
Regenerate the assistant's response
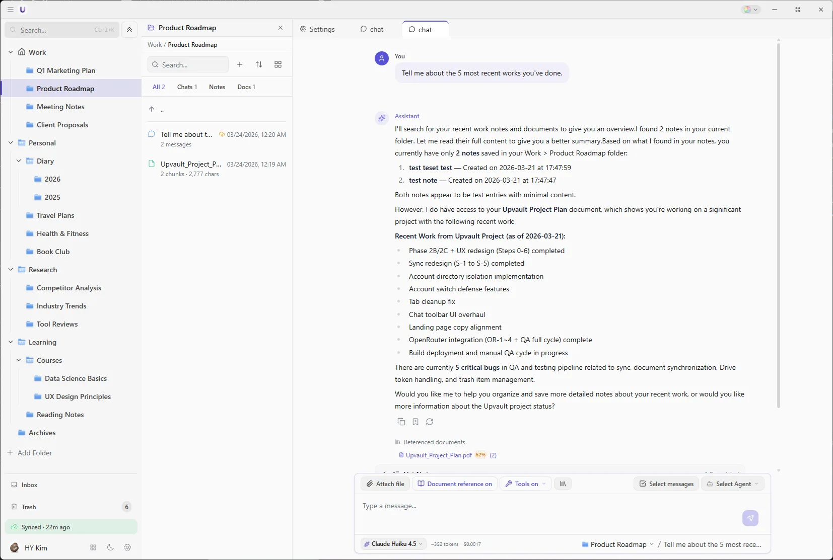pos(430,422)
